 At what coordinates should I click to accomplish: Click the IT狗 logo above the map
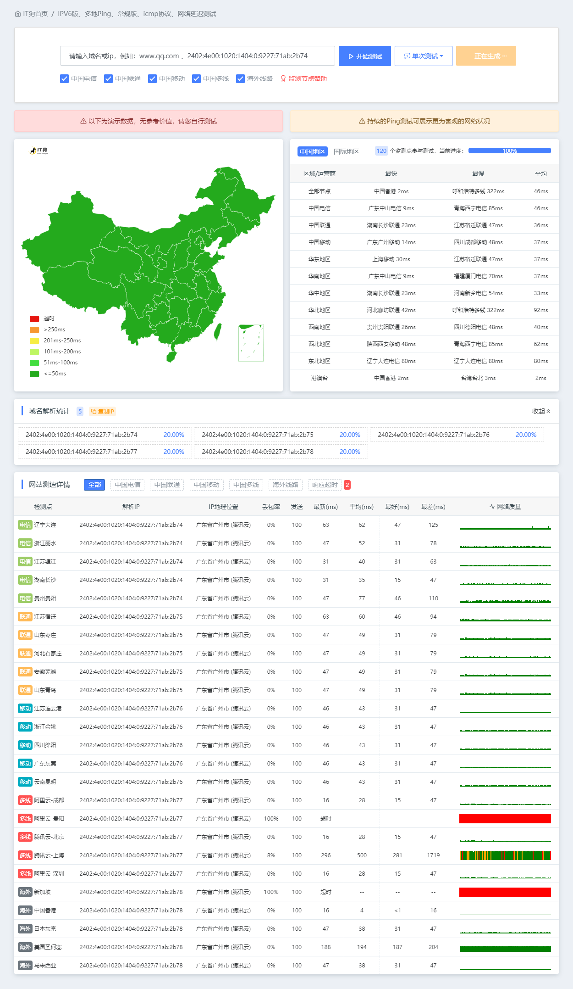[x=39, y=151]
